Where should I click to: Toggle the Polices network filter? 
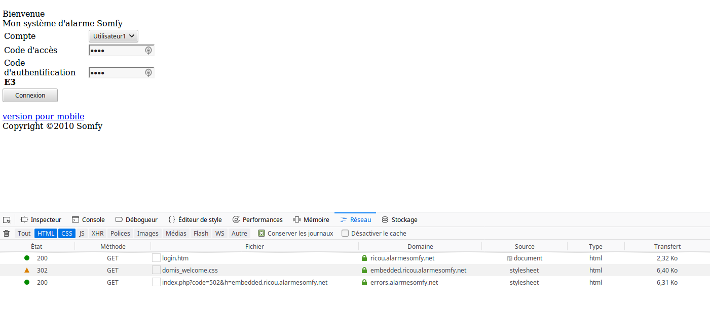[x=121, y=233]
